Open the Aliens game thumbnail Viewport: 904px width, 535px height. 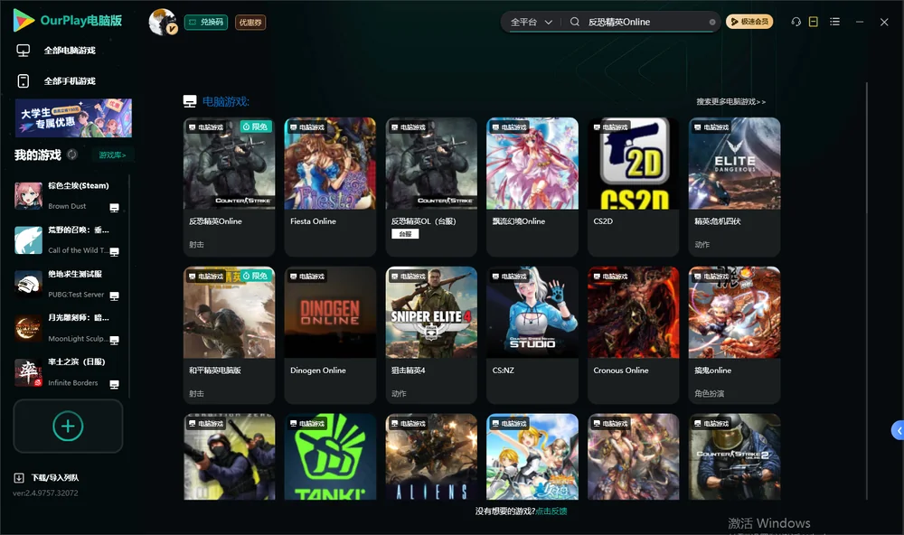pos(431,456)
